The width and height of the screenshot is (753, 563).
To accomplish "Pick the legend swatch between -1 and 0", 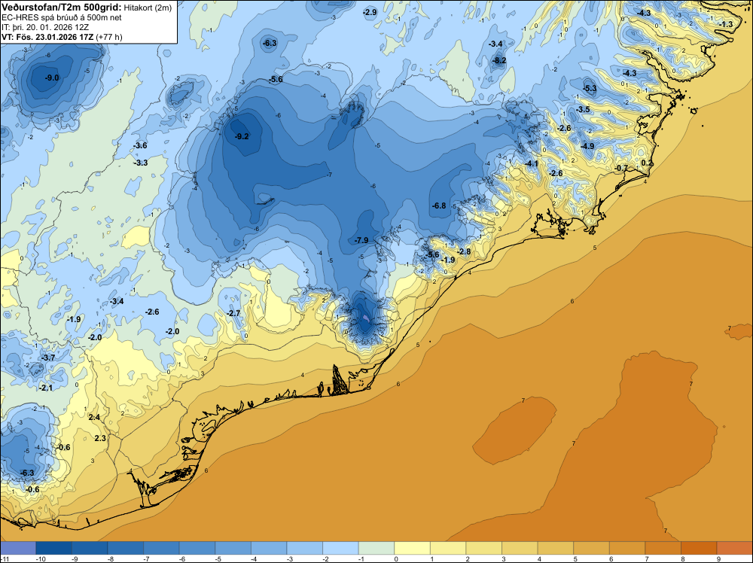I will (x=376, y=547).
